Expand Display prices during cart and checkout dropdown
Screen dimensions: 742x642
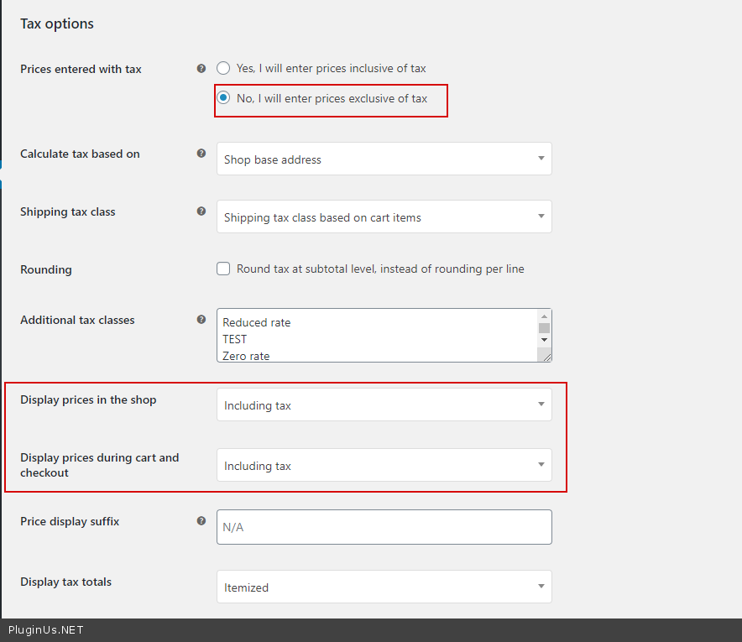click(x=384, y=465)
